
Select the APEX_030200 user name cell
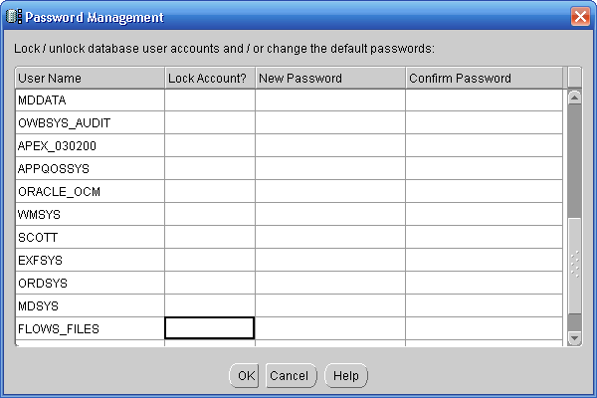[90, 145]
